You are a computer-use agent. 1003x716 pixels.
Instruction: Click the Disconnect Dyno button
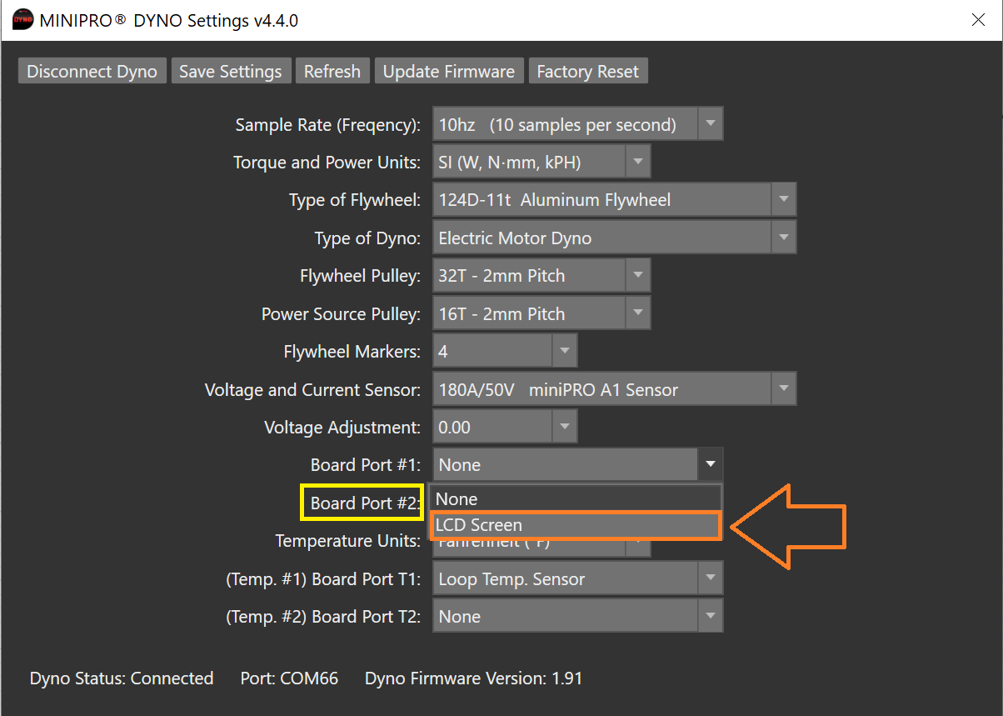point(92,72)
